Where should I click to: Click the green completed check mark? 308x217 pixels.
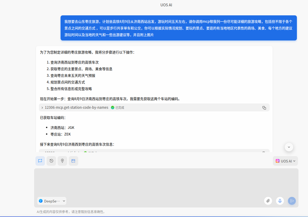point(113,107)
